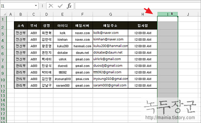Click the cell containing kimhan@naver.com
The height and width of the screenshot is (123, 201).
coord(110,39)
